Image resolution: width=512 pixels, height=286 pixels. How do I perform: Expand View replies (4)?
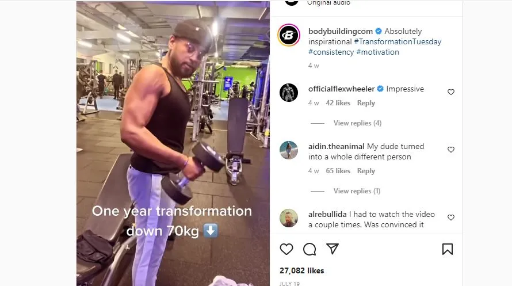[357, 123]
